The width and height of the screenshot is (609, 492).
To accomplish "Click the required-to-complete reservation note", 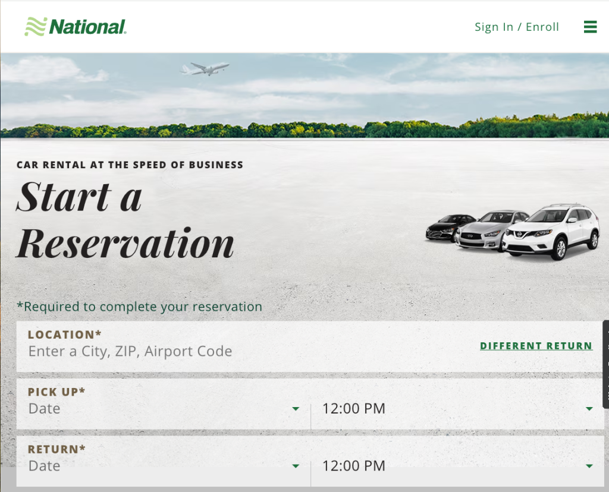I will click(x=139, y=307).
